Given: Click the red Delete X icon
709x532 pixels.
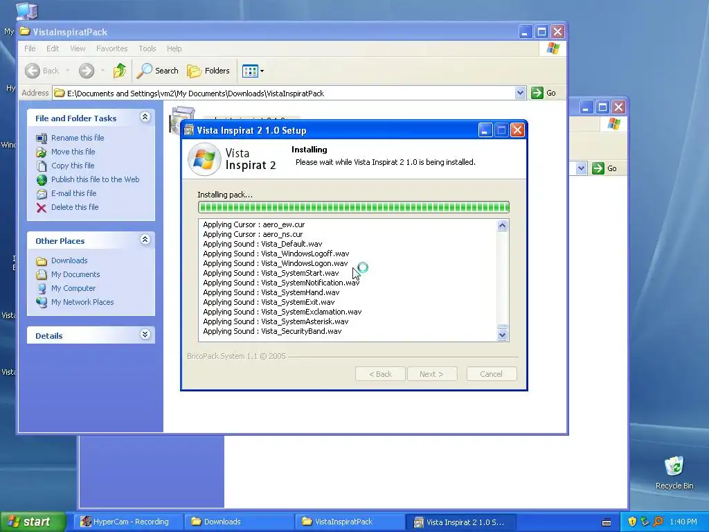Looking at the screenshot, I should 41,208.
